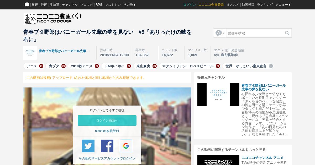
Task: Select the アニメ tag
Action: (x=32, y=66)
